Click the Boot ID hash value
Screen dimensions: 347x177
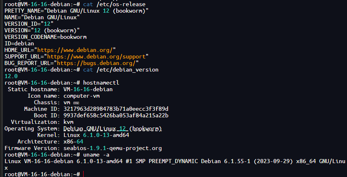tap(116, 115)
